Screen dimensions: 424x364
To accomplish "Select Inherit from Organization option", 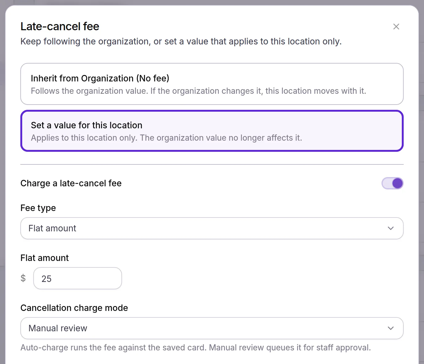I will click(x=212, y=84).
